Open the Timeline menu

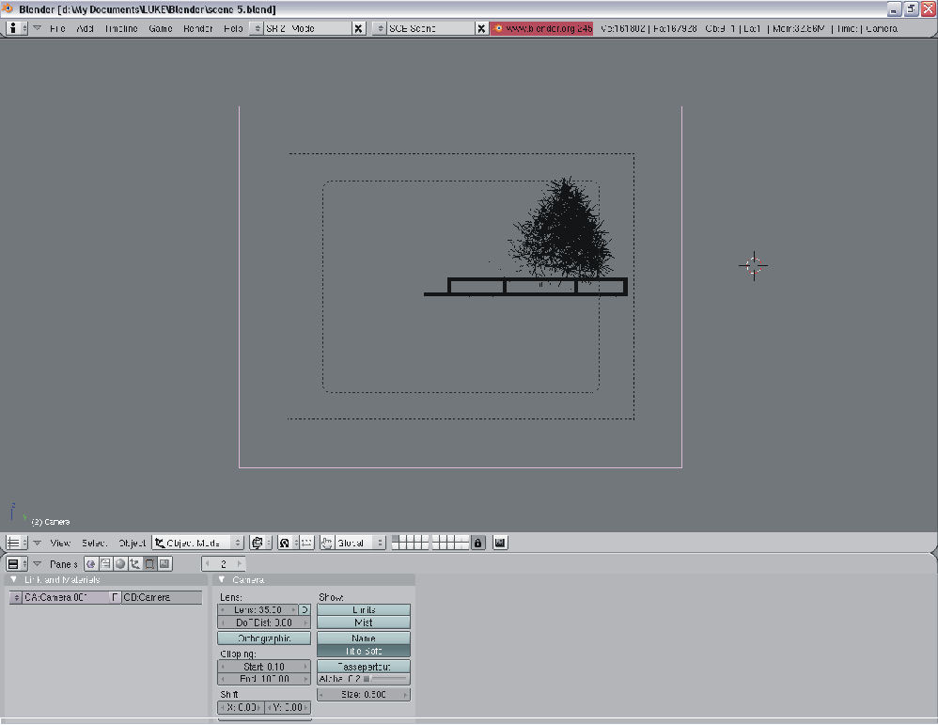click(x=121, y=28)
